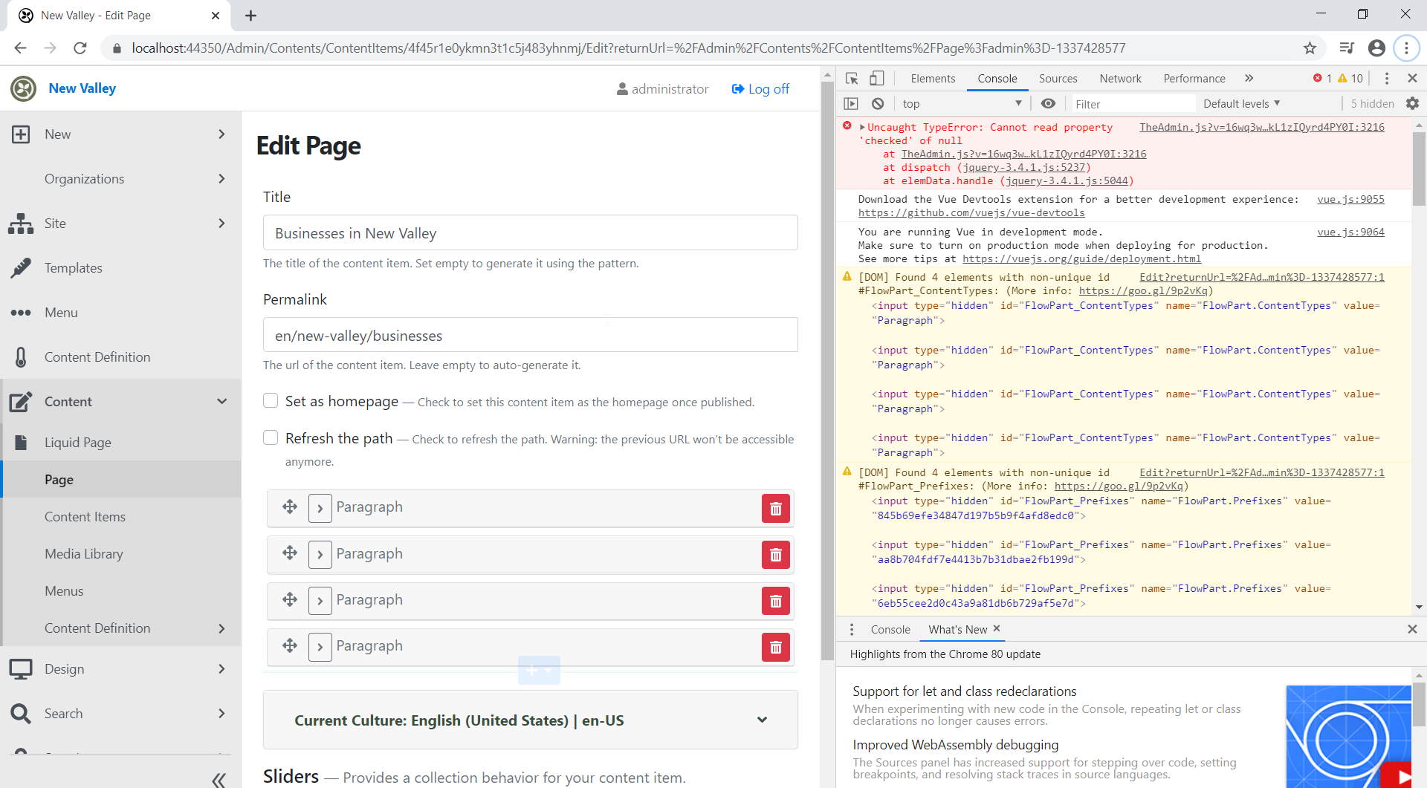This screenshot has height=788, width=1427.
Task: Clear the DevTools console
Action: point(878,103)
